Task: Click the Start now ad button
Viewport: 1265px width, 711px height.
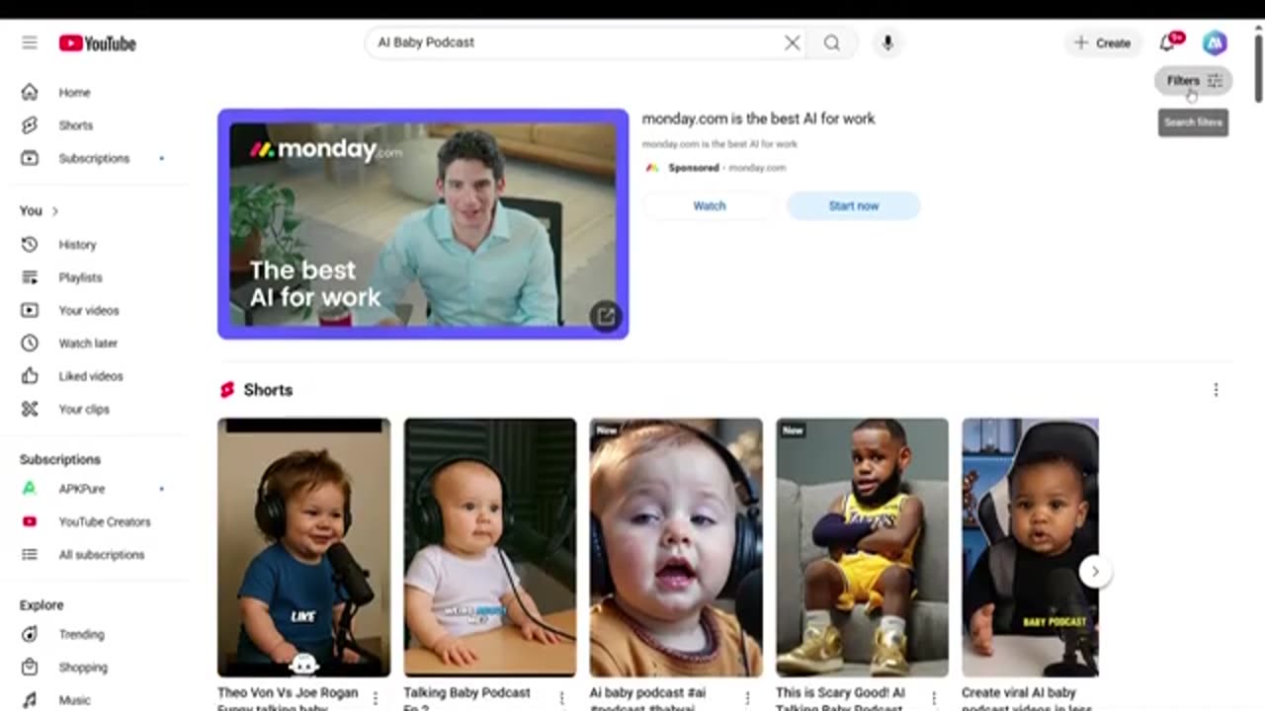Action: coord(854,205)
